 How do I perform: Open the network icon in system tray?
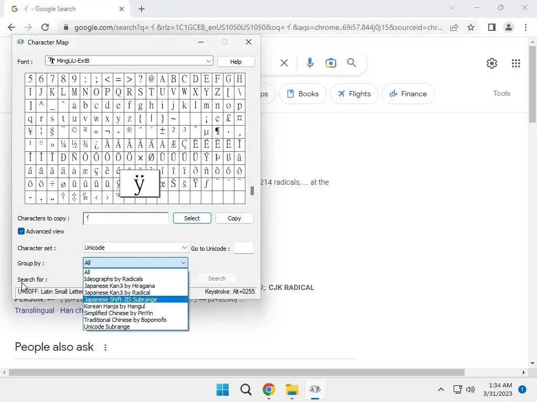[x=457, y=389]
